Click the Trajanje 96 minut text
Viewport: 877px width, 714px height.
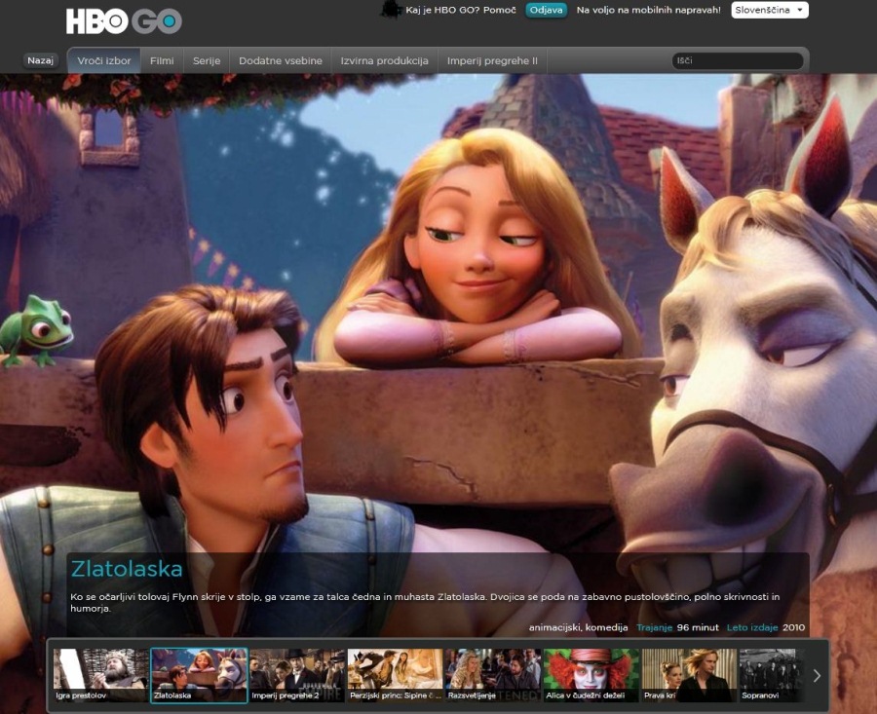pos(677,627)
